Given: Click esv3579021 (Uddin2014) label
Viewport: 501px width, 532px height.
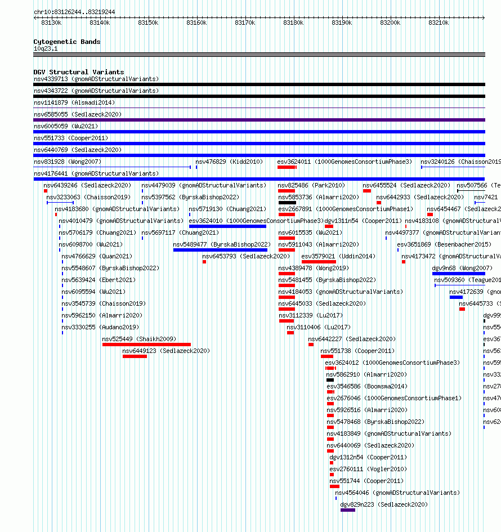Looking at the screenshot, I should (x=338, y=257).
